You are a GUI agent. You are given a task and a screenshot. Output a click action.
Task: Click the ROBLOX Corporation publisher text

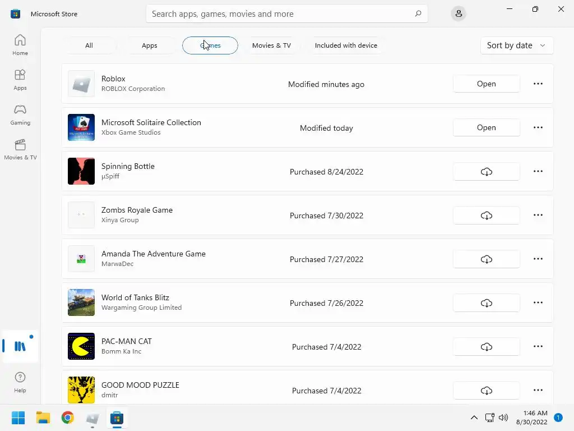coord(133,89)
